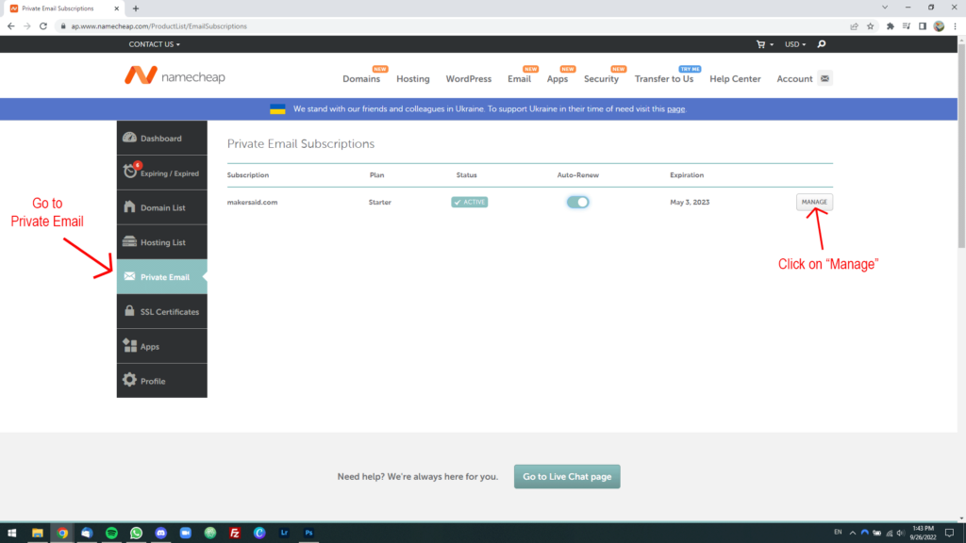966x543 pixels.
Task: Open WhatsApp from the taskbar
Action: point(136,533)
